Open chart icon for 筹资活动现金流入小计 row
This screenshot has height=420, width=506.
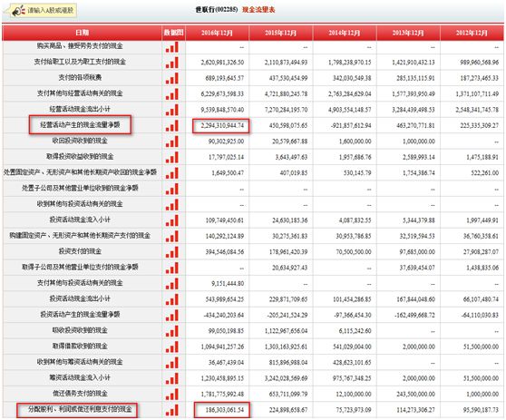172,379
